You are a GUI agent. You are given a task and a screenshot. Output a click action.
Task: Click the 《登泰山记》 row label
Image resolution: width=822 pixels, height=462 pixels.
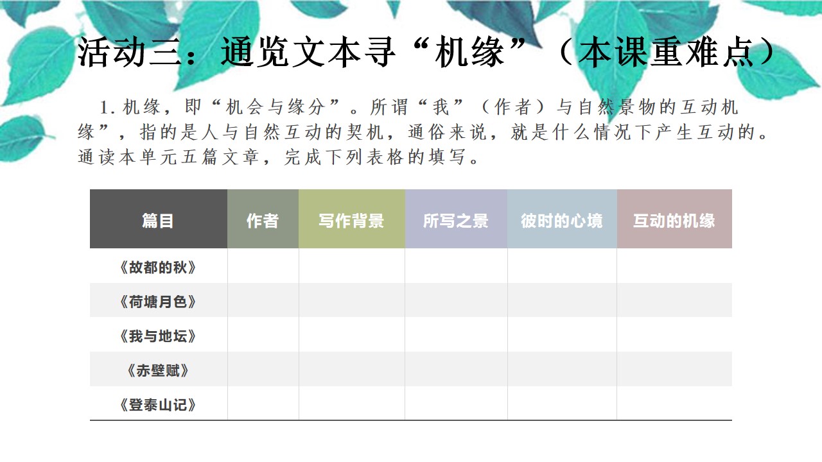point(158,404)
